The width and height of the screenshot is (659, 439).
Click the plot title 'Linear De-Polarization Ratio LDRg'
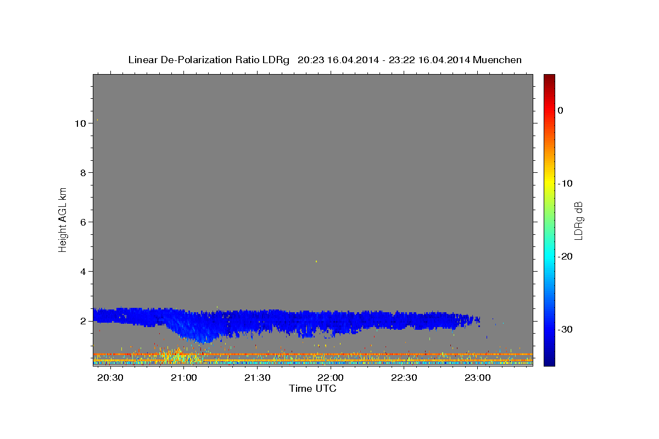(x=209, y=60)
